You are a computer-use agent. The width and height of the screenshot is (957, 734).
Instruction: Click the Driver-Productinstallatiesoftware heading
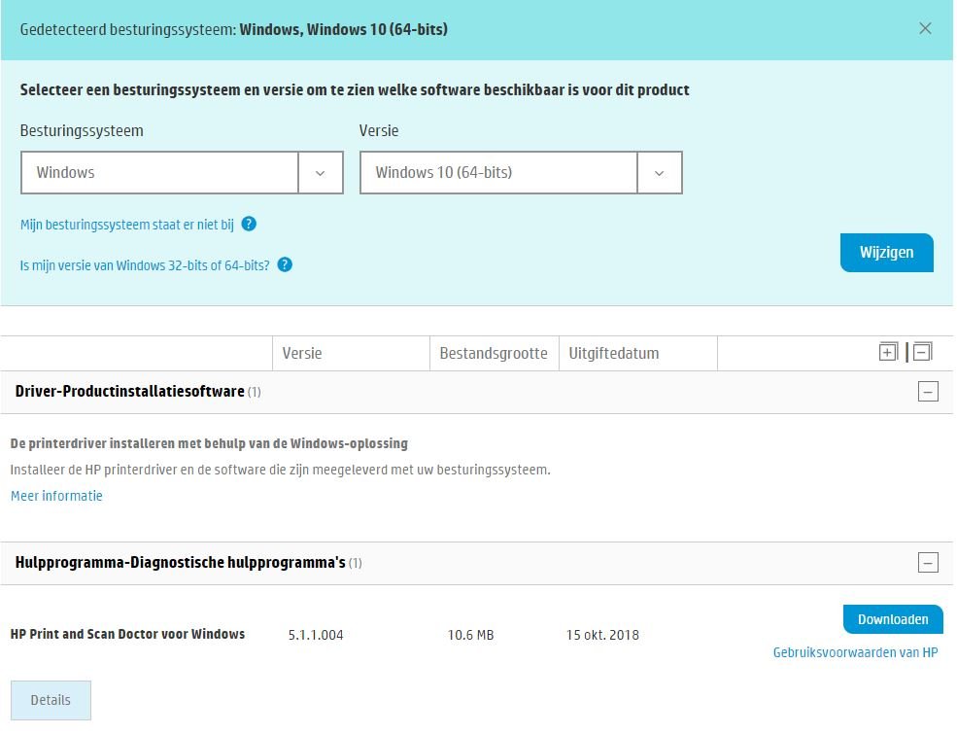point(130,392)
